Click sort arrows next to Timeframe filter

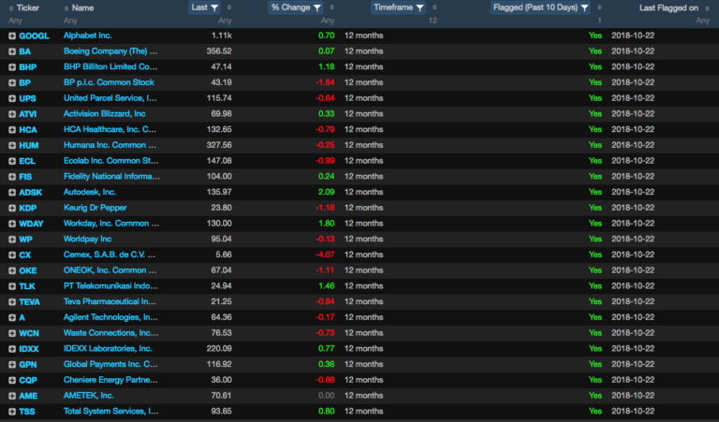(434, 7)
